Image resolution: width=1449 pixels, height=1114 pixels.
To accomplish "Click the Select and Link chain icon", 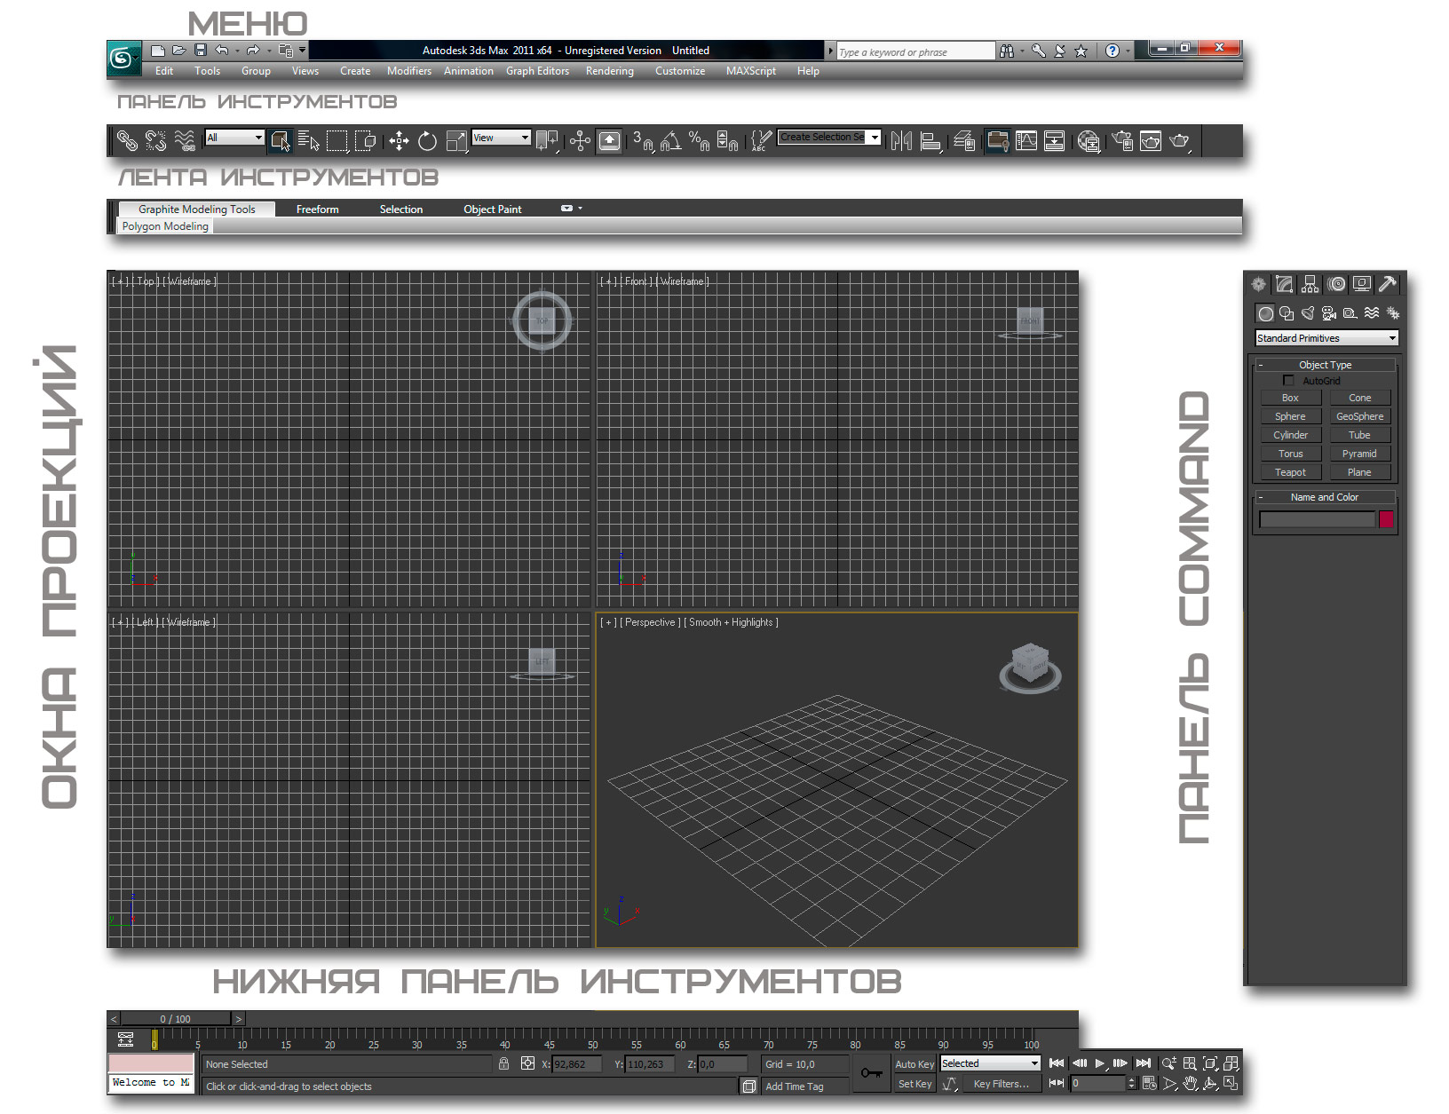I will [x=127, y=140].
